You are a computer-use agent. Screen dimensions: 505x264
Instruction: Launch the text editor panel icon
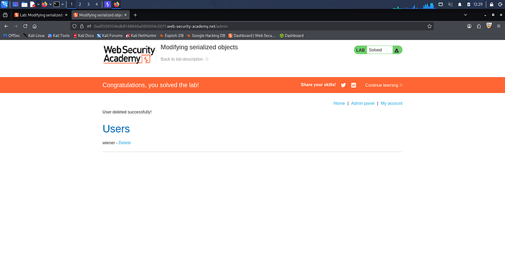(x=32, y=4)
